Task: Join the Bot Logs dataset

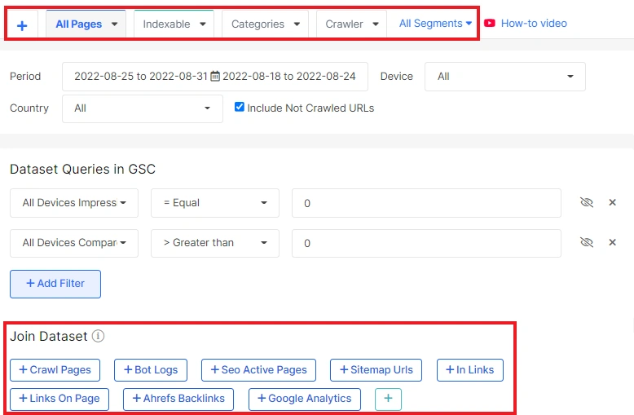Action: pyautogui.click(x=151, y=370)
